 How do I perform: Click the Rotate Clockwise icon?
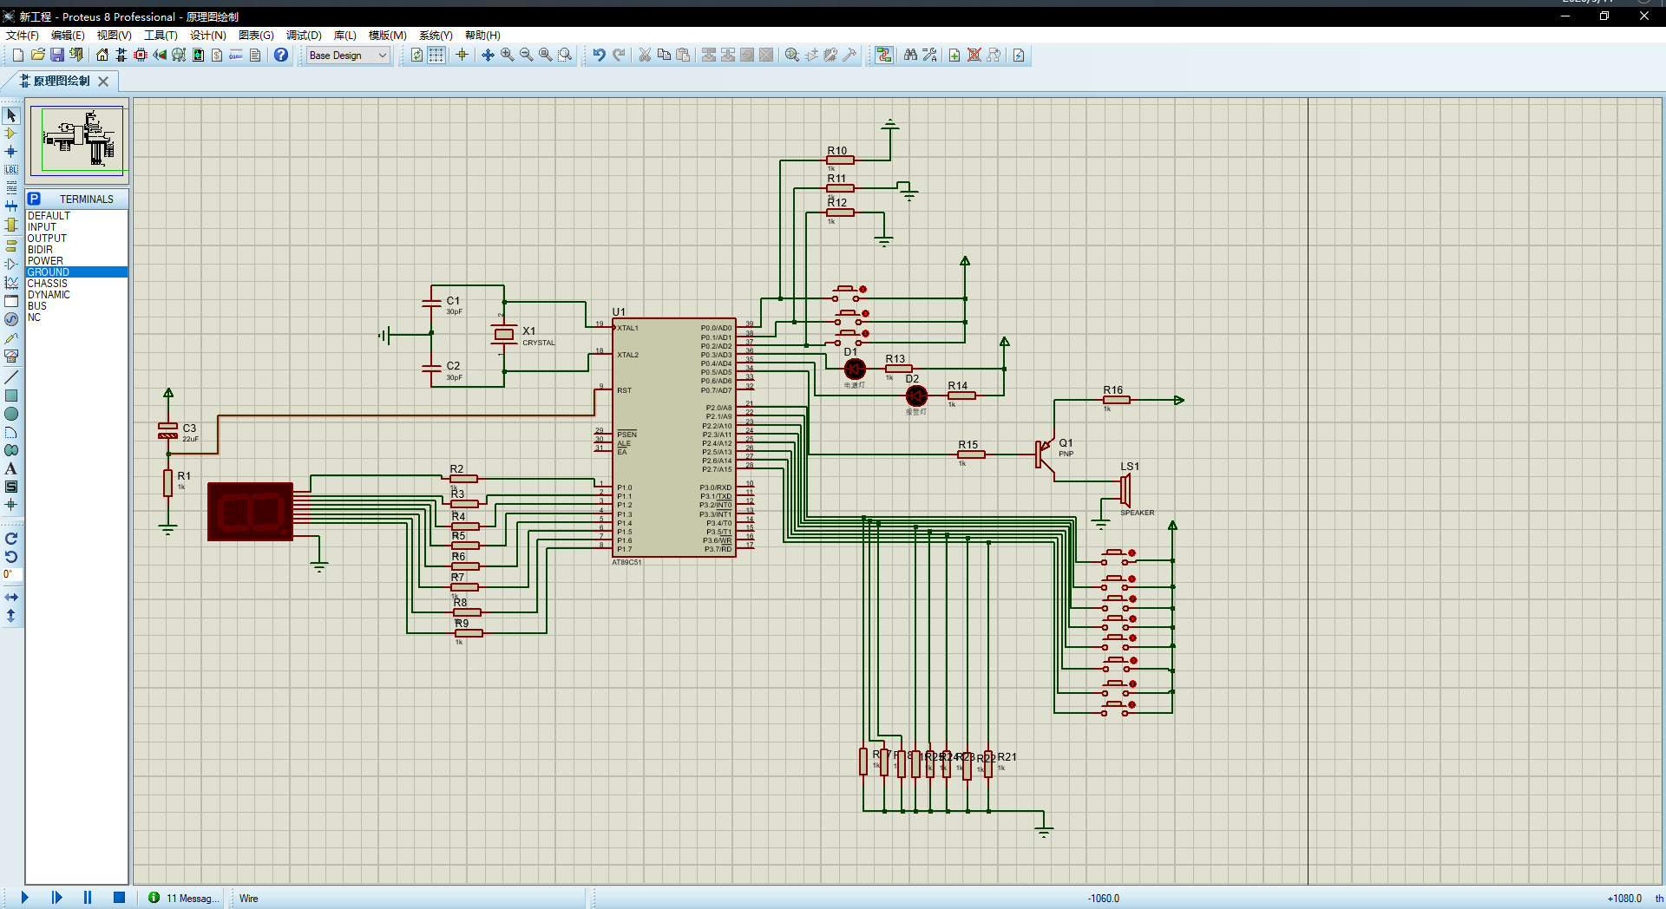(x=11, y=539)
